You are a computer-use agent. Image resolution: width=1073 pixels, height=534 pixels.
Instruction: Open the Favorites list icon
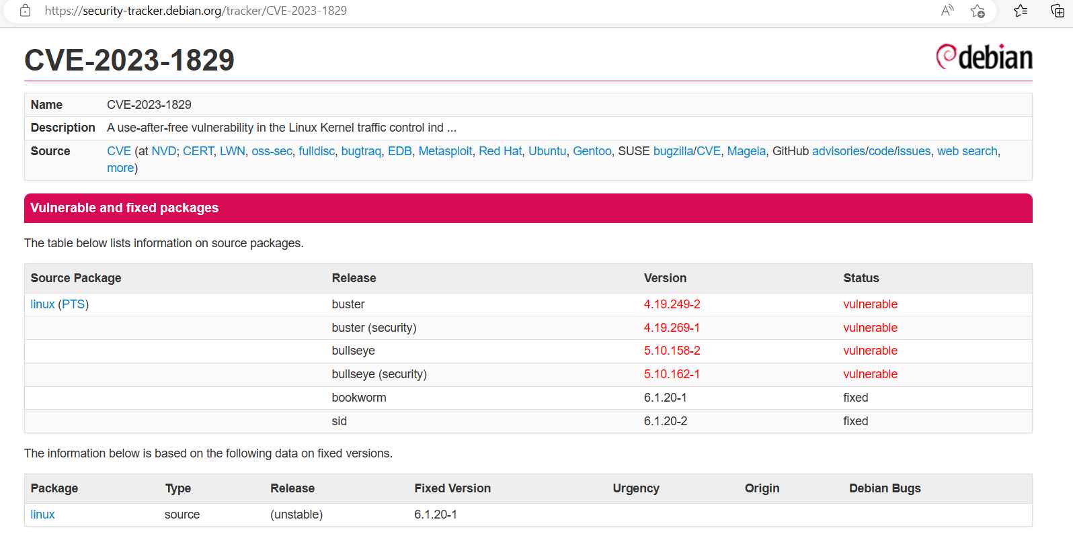pos(1021,11)
